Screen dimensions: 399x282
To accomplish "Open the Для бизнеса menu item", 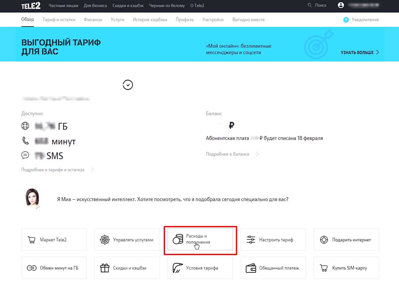I will [x=95, y=6].
